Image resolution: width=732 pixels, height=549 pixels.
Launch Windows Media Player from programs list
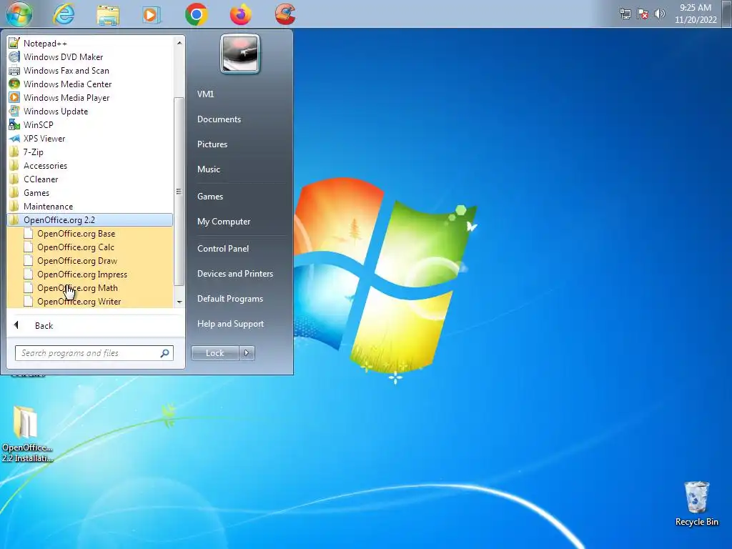point(90,97)
